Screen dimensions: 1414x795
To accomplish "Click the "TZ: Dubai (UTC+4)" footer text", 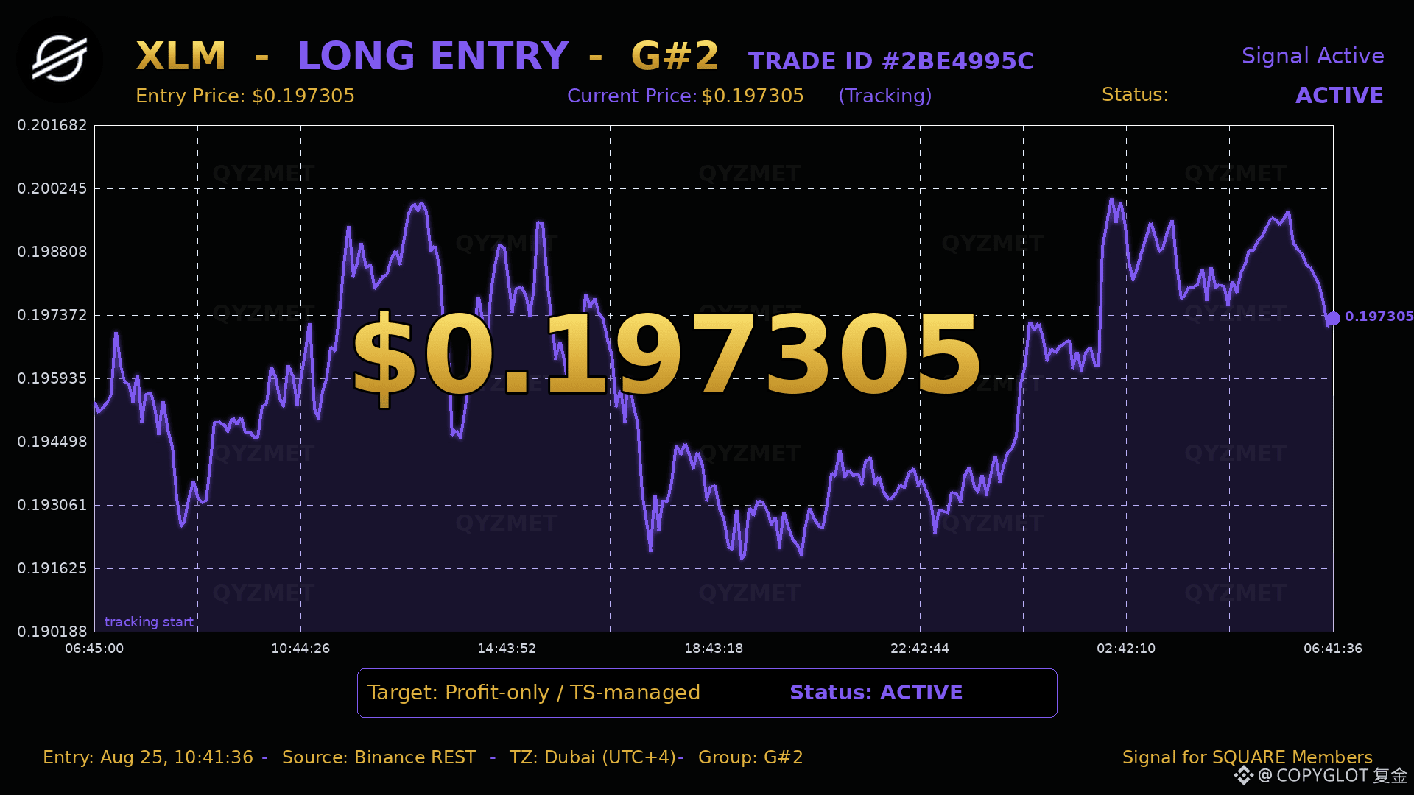I will 593,757.
